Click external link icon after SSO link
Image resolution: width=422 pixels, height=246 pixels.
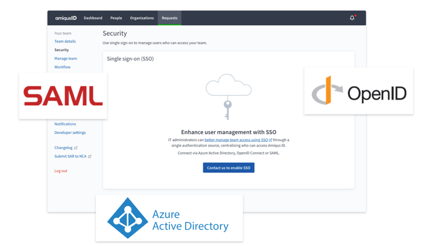click(270, 140)
